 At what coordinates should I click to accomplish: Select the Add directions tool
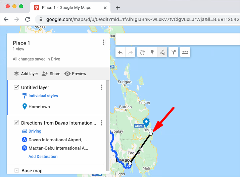[173, 52]
